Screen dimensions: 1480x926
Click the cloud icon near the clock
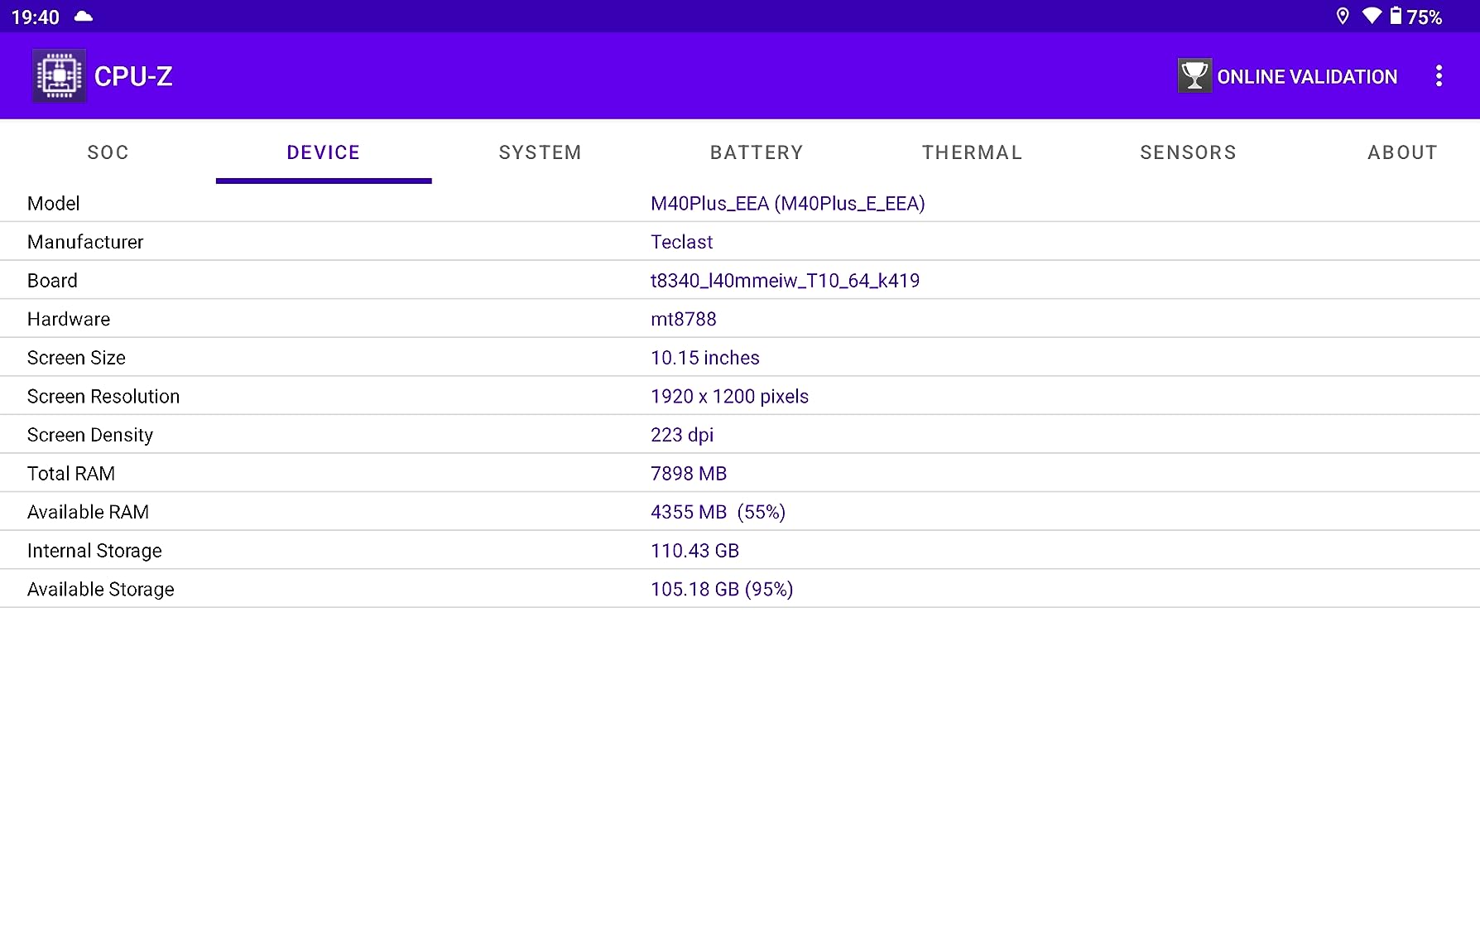[x=83, y=15]
